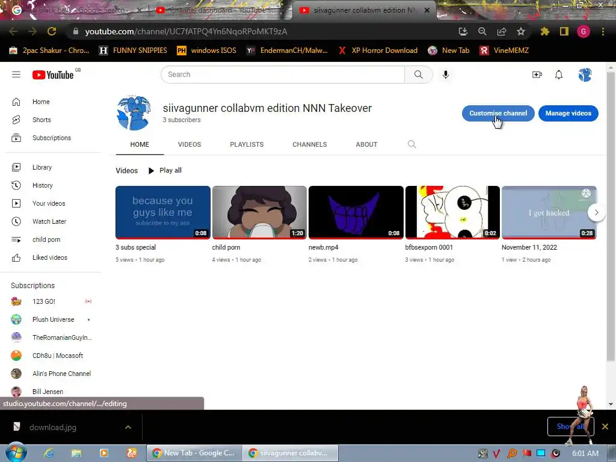Open the account avatar menu on YouTube
This screenshot has width=616, height=462.
tap(585, 74)
